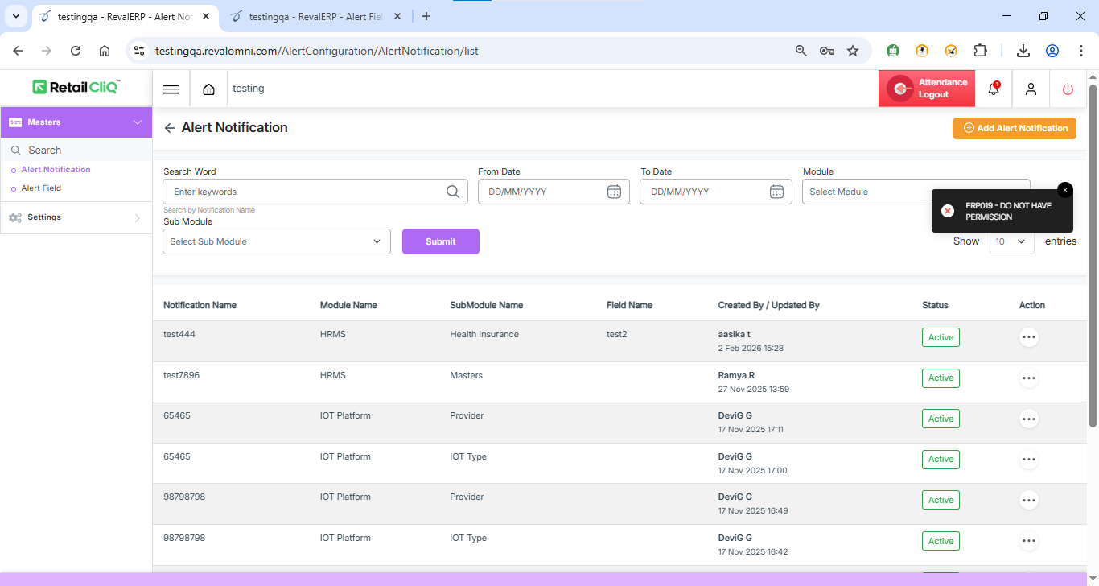Open action menu for test444 row

1028,337
